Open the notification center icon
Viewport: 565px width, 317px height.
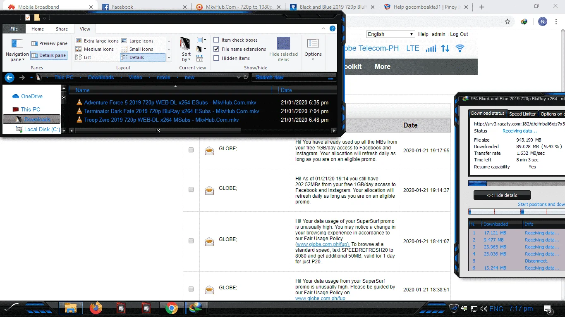548,309
